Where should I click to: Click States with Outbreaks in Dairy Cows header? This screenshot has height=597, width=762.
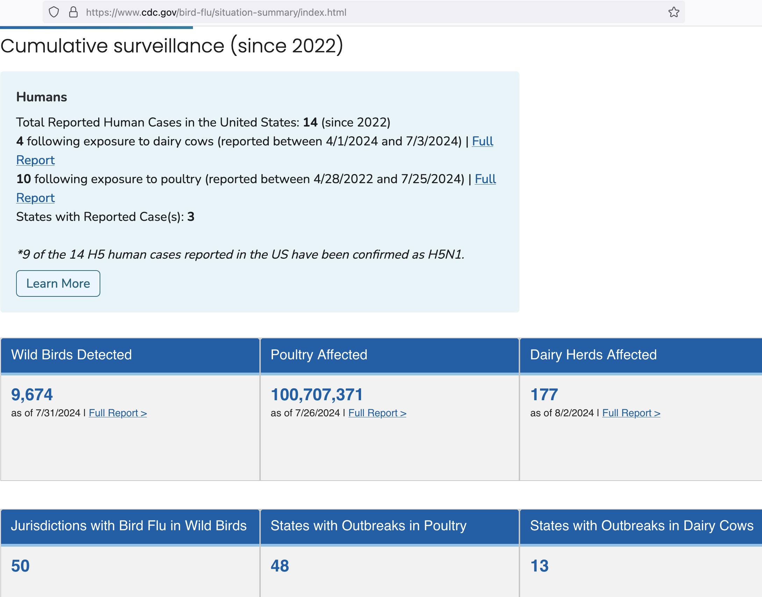click(x=641, y=526)
